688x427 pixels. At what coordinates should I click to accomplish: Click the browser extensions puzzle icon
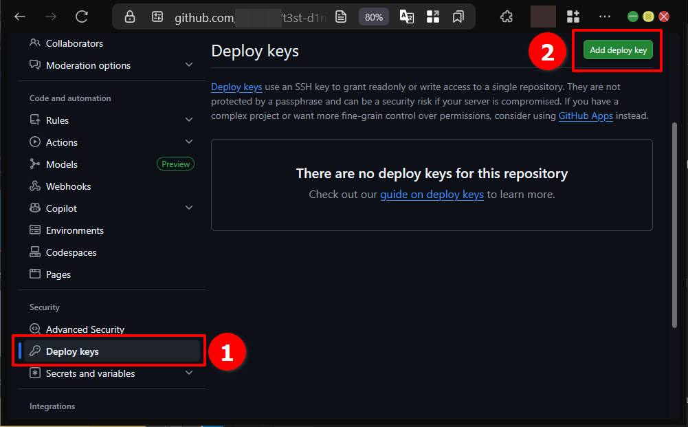[x=507, y=17]
